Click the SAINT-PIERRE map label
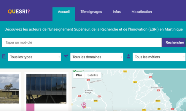Viewport: 186px width, 111px height. tap(96, 81)
